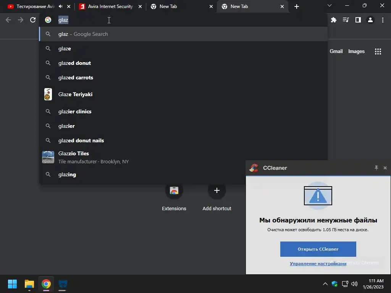This screenshot has width=391, height=293.
Task: Open the Extensions shortcut tile
Action: click(x=174, y=197)
